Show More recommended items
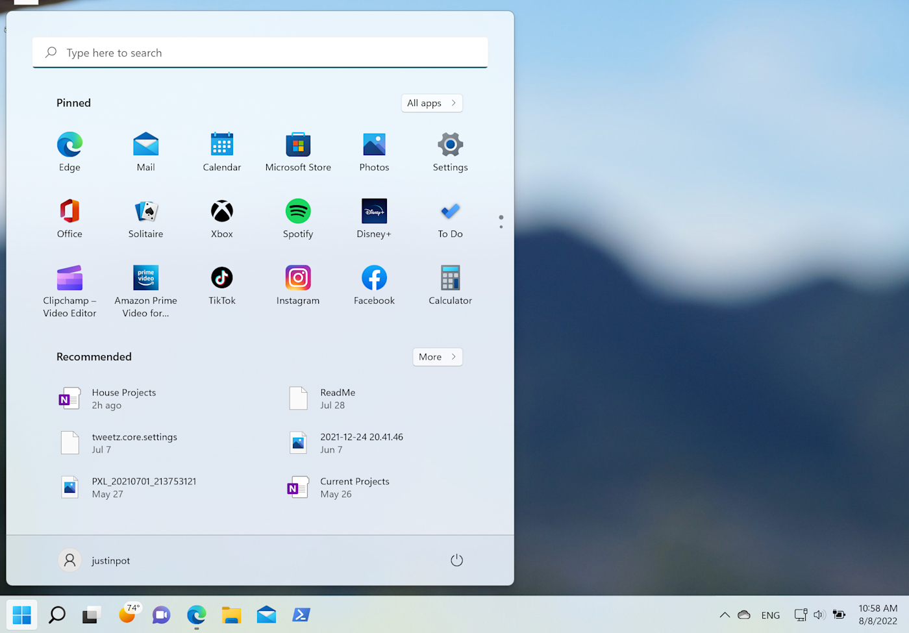Screen dimensions: 909x633 (438, 357)
